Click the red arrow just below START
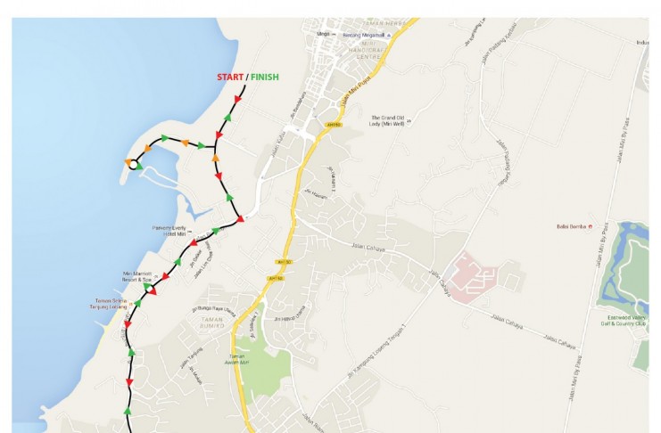 [x=238, y=100]
